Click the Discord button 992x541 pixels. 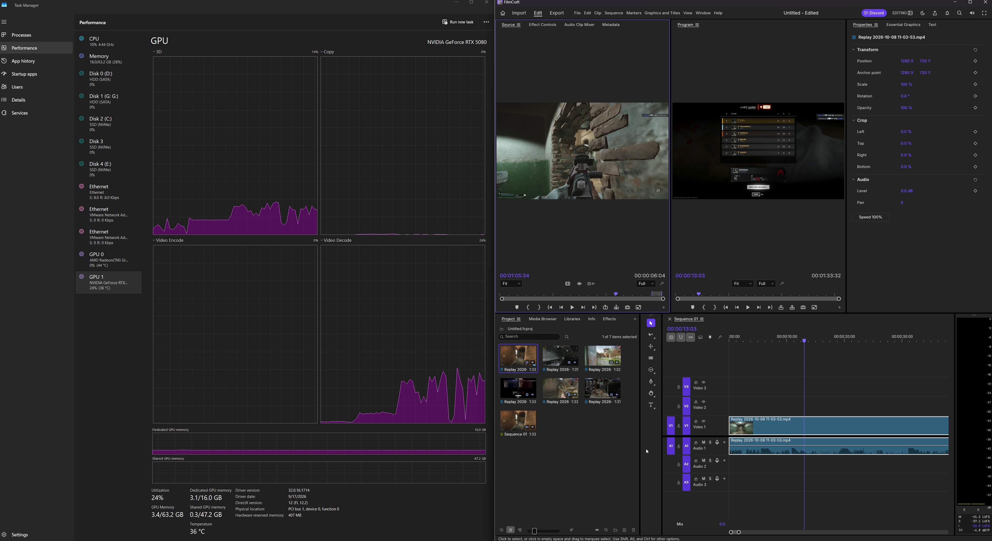point(874,13)
